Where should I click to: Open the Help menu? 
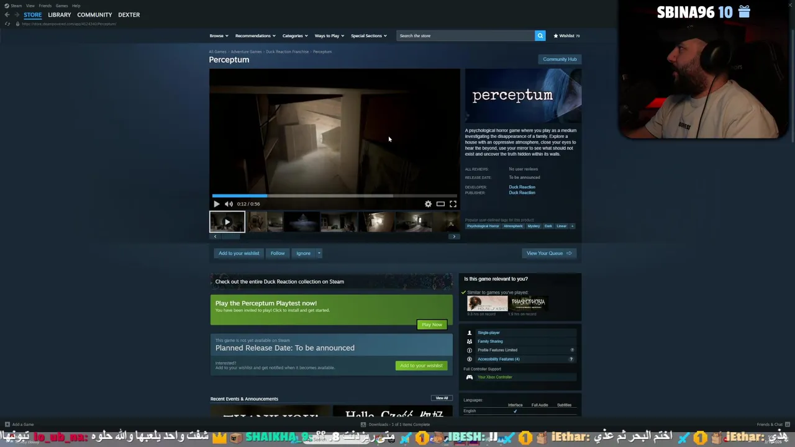pos(76,6)
